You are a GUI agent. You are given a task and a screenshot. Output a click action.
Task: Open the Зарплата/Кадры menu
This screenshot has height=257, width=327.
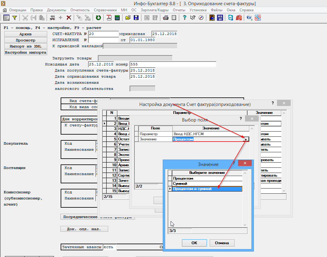155,10
